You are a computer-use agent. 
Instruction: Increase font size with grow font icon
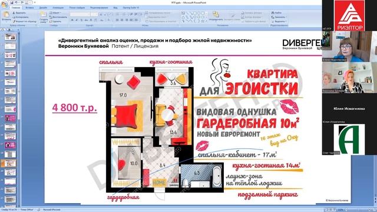click(x=101, y=14)
